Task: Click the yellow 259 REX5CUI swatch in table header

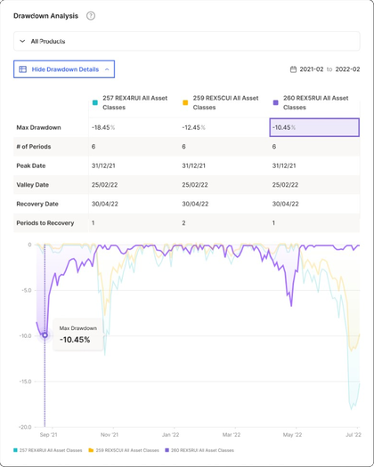Action: point(185,103)
